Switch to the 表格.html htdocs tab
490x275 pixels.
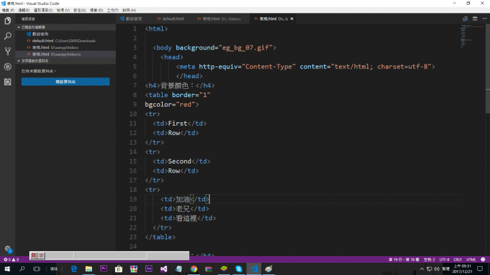(x=221, y=19)
